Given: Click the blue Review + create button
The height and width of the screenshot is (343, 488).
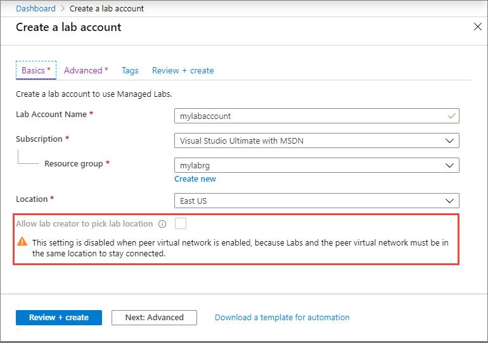Looking at the screenshot, I should click(59, 318).
